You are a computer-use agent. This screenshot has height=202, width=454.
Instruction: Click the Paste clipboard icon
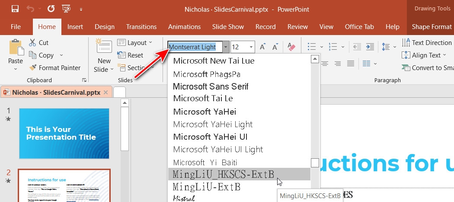16,48
